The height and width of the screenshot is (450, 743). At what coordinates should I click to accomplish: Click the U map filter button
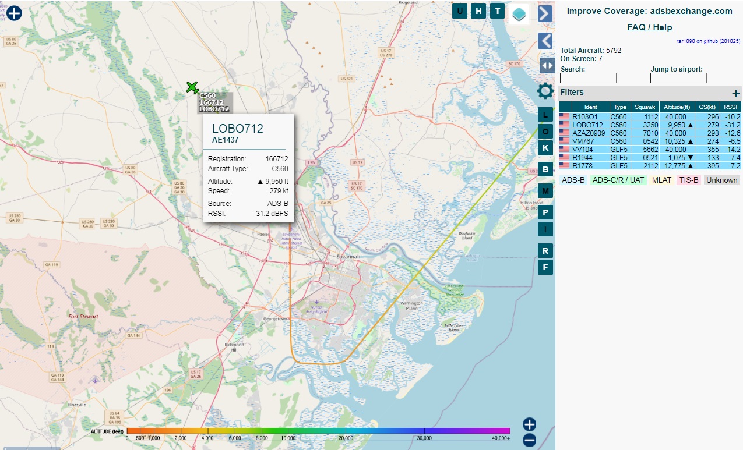pos(460,11)
